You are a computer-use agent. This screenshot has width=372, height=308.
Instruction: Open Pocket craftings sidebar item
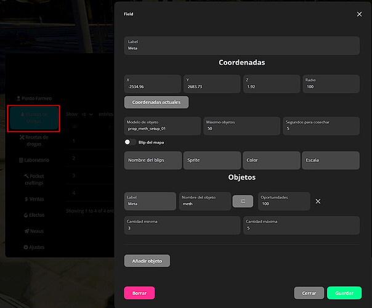[34, 179]
